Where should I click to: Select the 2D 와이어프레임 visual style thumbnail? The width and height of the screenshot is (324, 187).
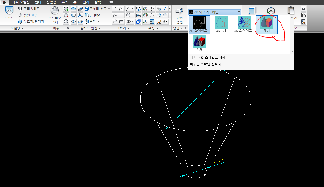pyautogui.click(x=199, y=25)
